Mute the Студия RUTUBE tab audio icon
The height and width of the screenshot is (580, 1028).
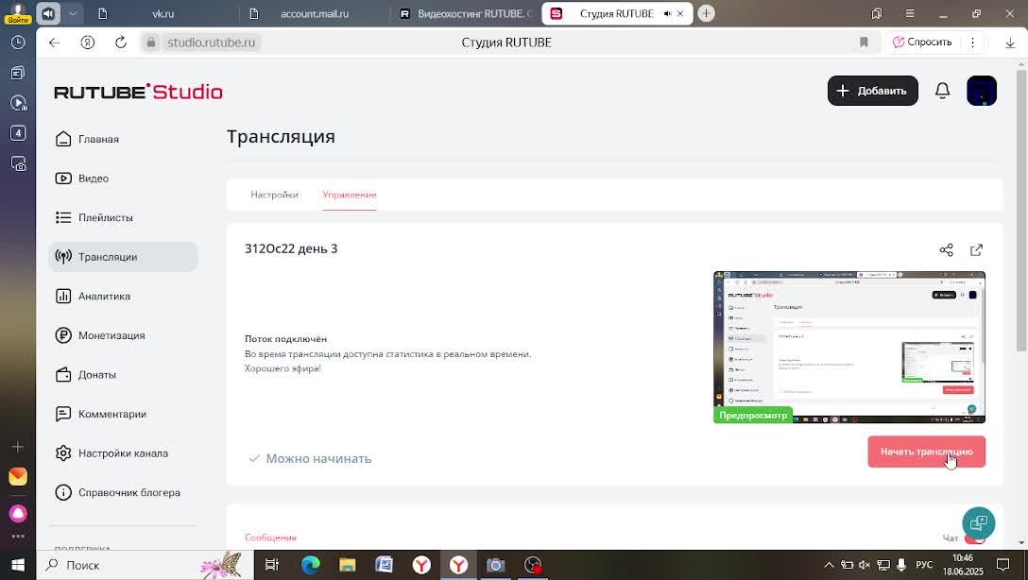(667, 13)
